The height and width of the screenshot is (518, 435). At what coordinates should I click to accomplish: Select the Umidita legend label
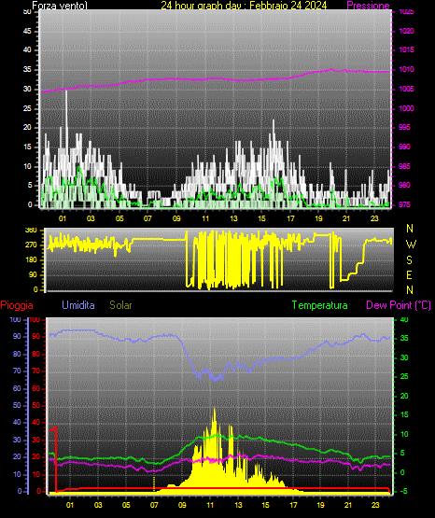click(78, 305)
